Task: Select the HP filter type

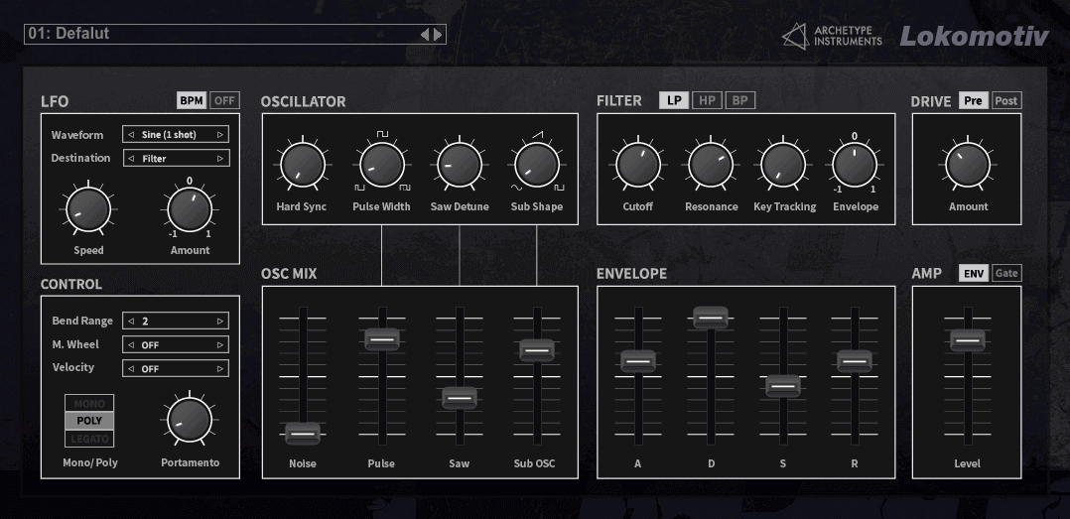Action: click(x=707, y=100)
